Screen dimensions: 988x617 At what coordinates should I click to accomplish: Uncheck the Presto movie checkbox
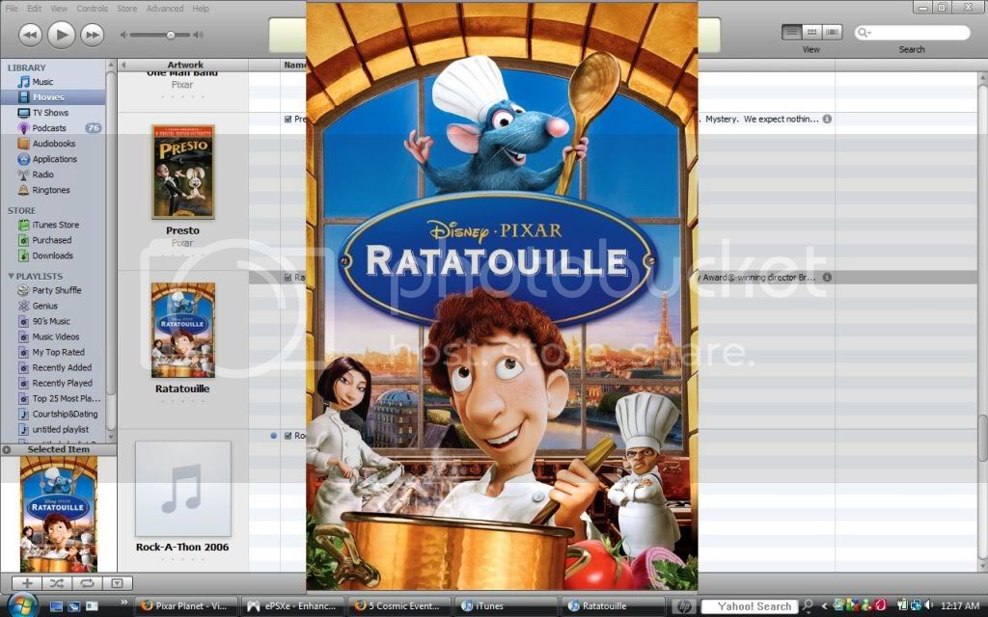coord(288,120)
